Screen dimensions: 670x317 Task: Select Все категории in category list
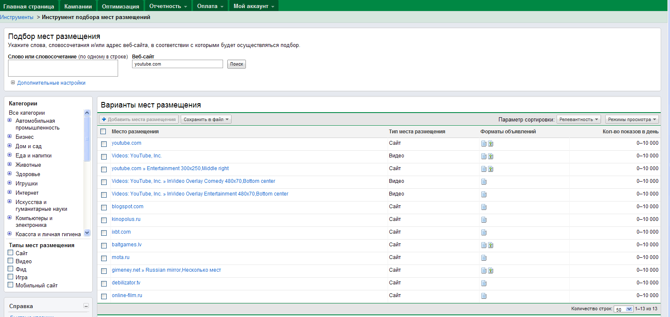27,113
